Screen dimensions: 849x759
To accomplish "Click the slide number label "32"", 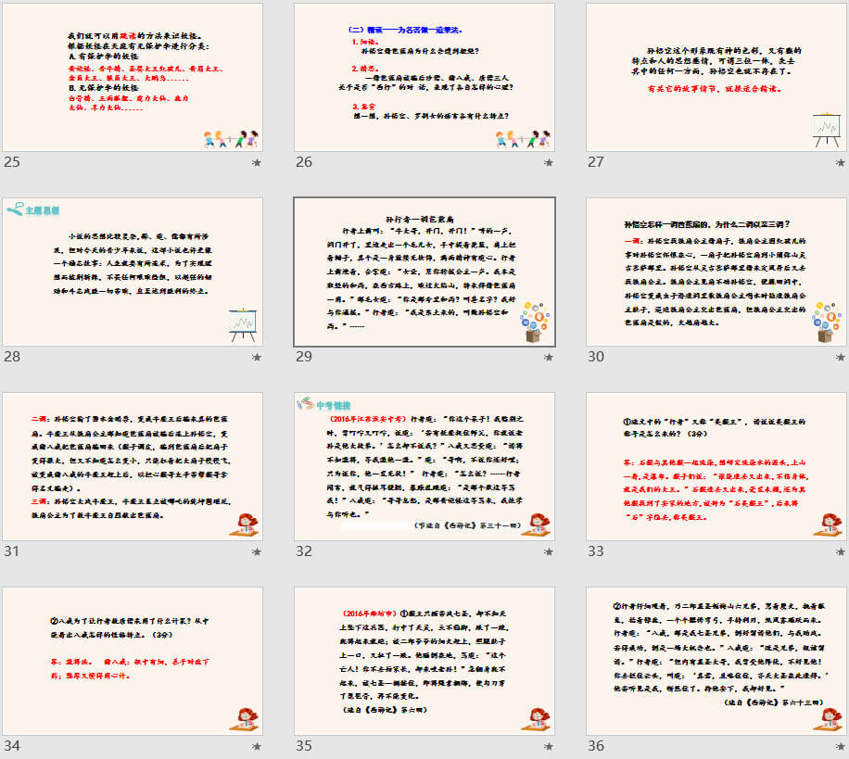I will click(304, 551).
